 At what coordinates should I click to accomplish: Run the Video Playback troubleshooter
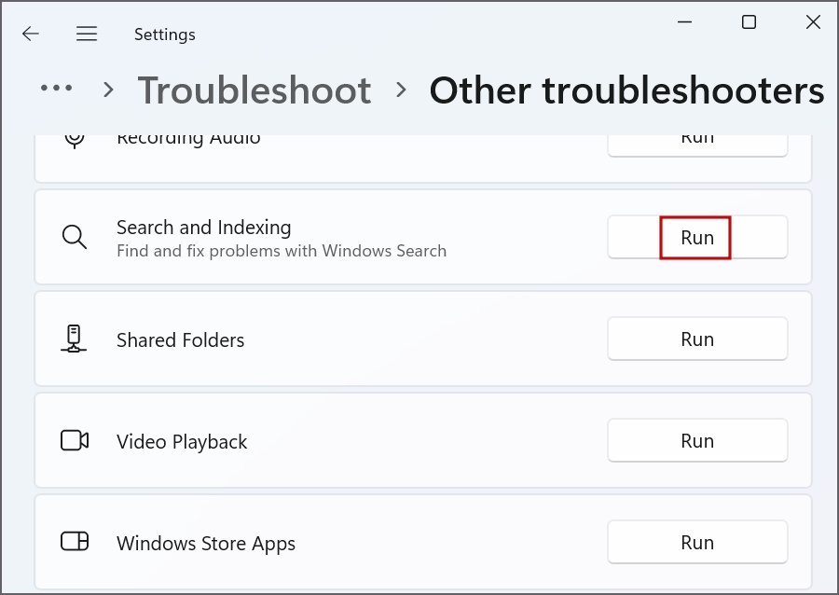[x=697, y=440]
